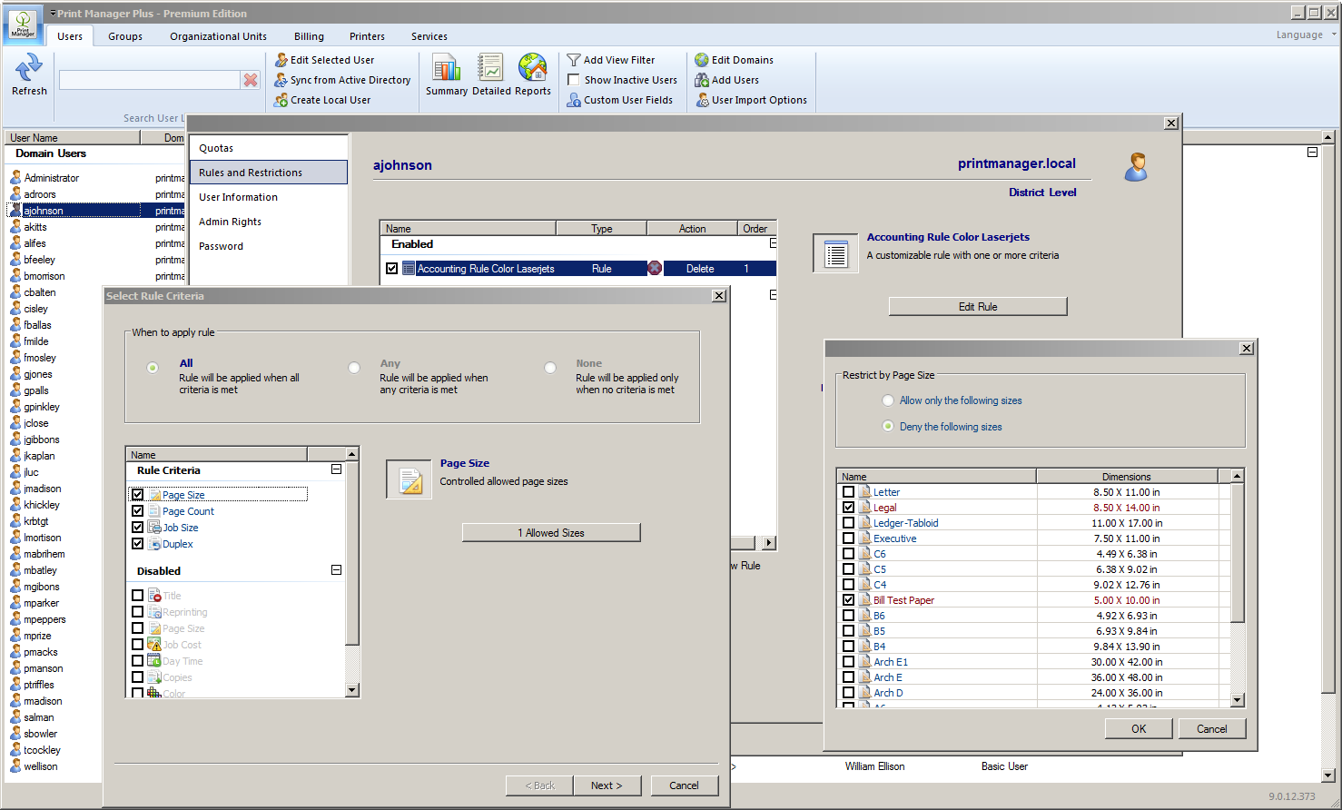This screenshot has height=810, width=1342.
Task: Collapse the main panel expander at top right
Action: pos(1312,153)
